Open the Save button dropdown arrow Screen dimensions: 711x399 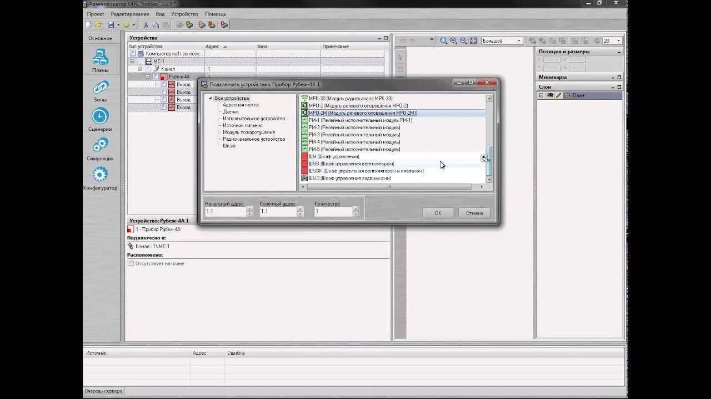[x=118, y=25]
